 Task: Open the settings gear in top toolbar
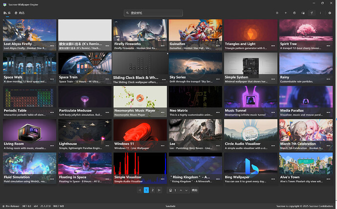[330, 13]
